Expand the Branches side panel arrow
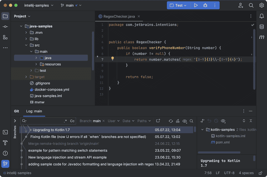Screen dimensions: 267x177 pyautogui.click(x=15, y=121)
